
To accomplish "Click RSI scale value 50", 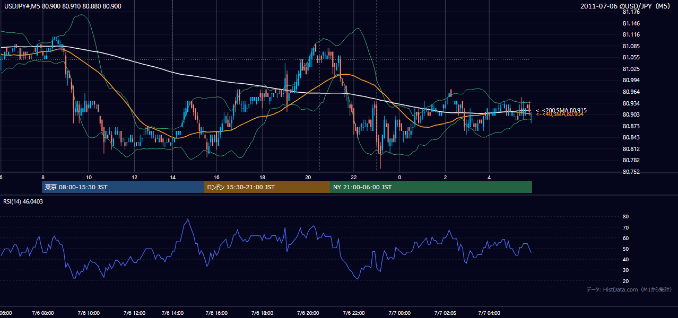I will (x=625, y=249).
